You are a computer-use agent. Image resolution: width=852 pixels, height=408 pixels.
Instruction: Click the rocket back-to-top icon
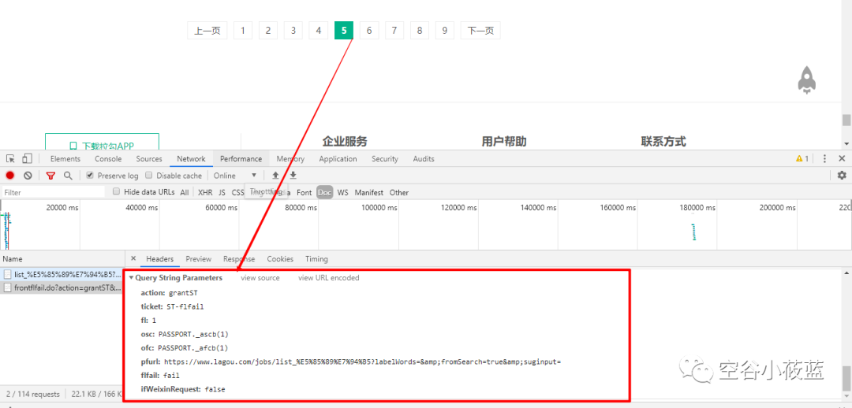point(807,81)
